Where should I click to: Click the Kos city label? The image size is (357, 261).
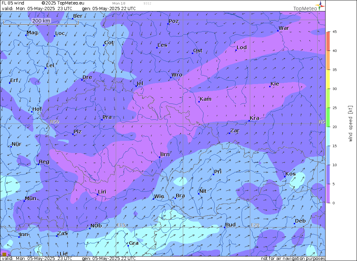(291, 174)
